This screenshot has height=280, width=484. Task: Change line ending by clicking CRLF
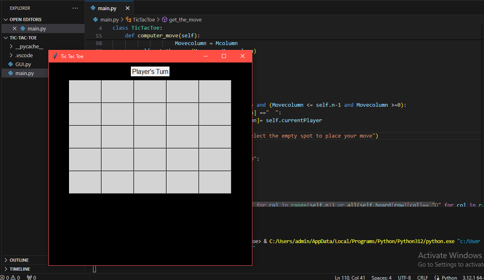pos(423,278)
